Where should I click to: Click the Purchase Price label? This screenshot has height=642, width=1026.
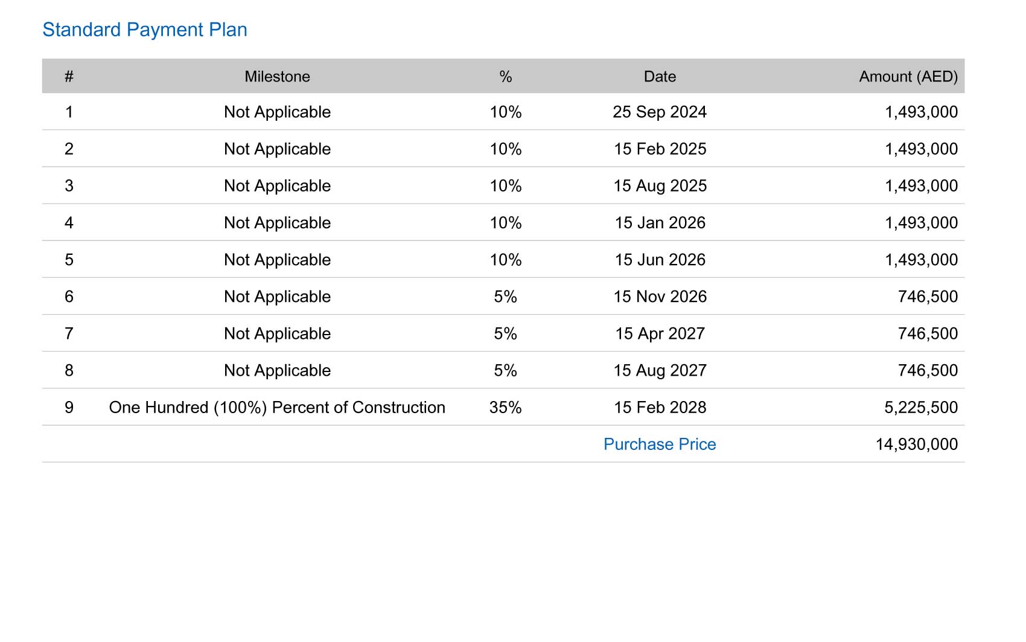coord(660,444)
